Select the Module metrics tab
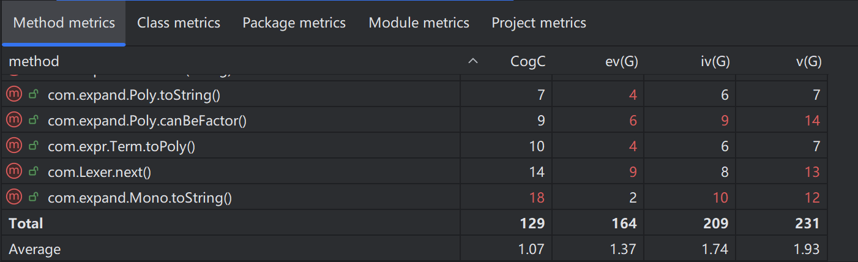The width and height of the screenshot is (858, 262). pyautogui.click(x=419, y=23)
